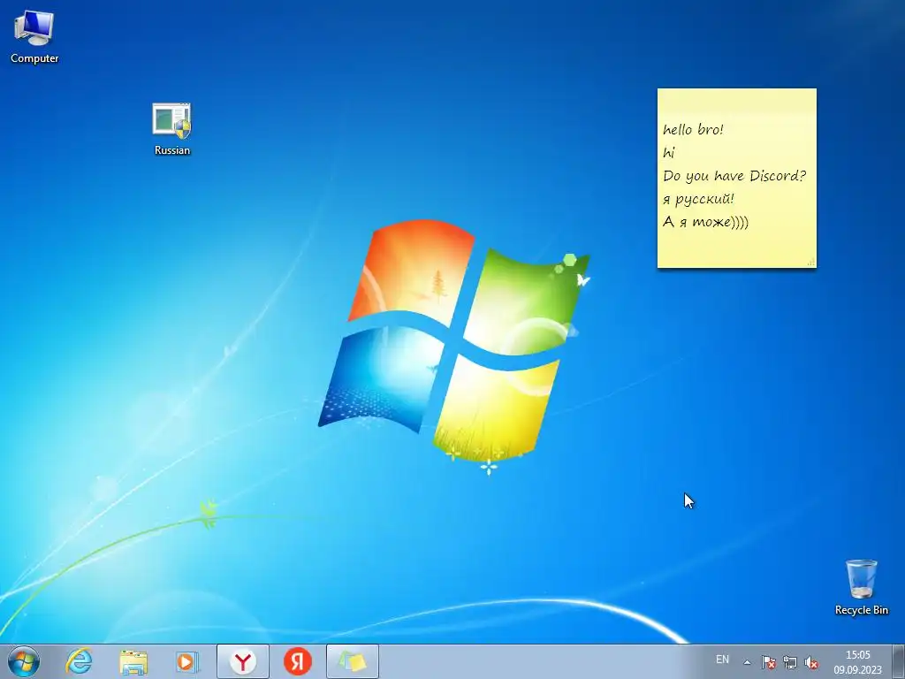Open the red Yandex Я taskbar icon
905x679 pixels.
[x=298, y=661]
